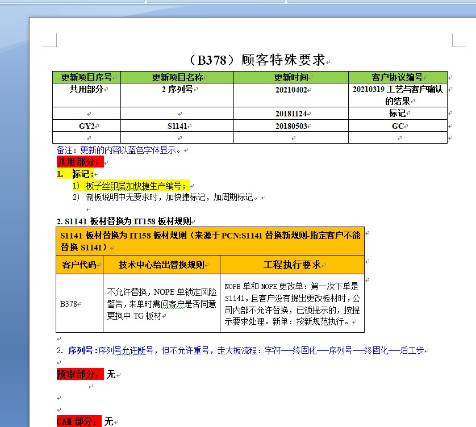Select header cell 更新时间
The height and width of the screenshot is (427, 476).
point(291,77)
